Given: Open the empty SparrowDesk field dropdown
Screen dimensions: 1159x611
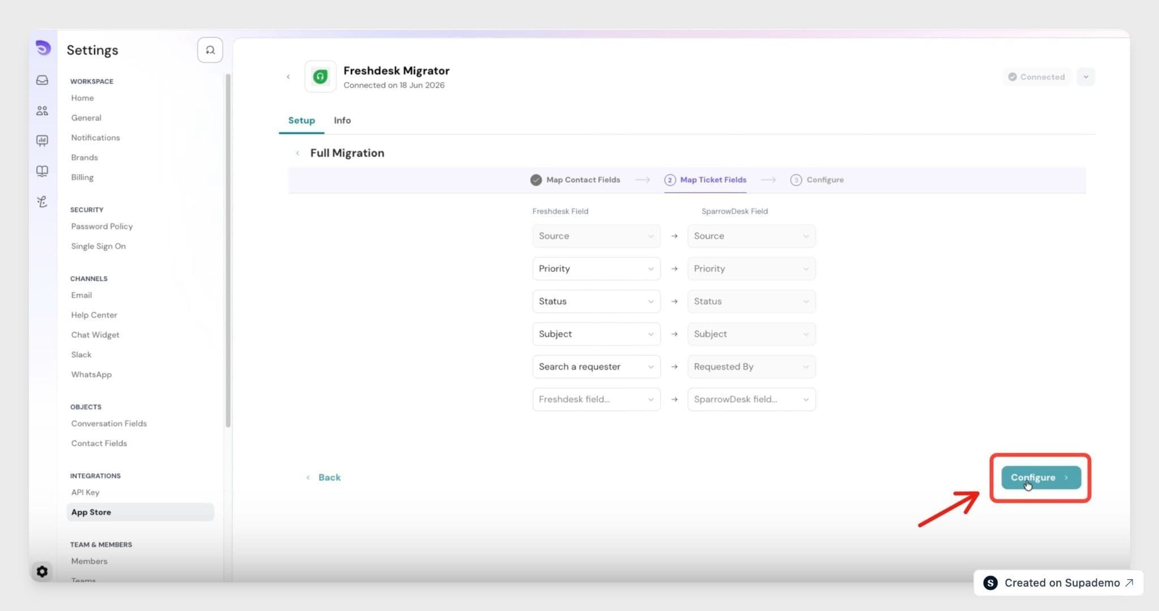Looking at the screenshot, I should 752,399.
